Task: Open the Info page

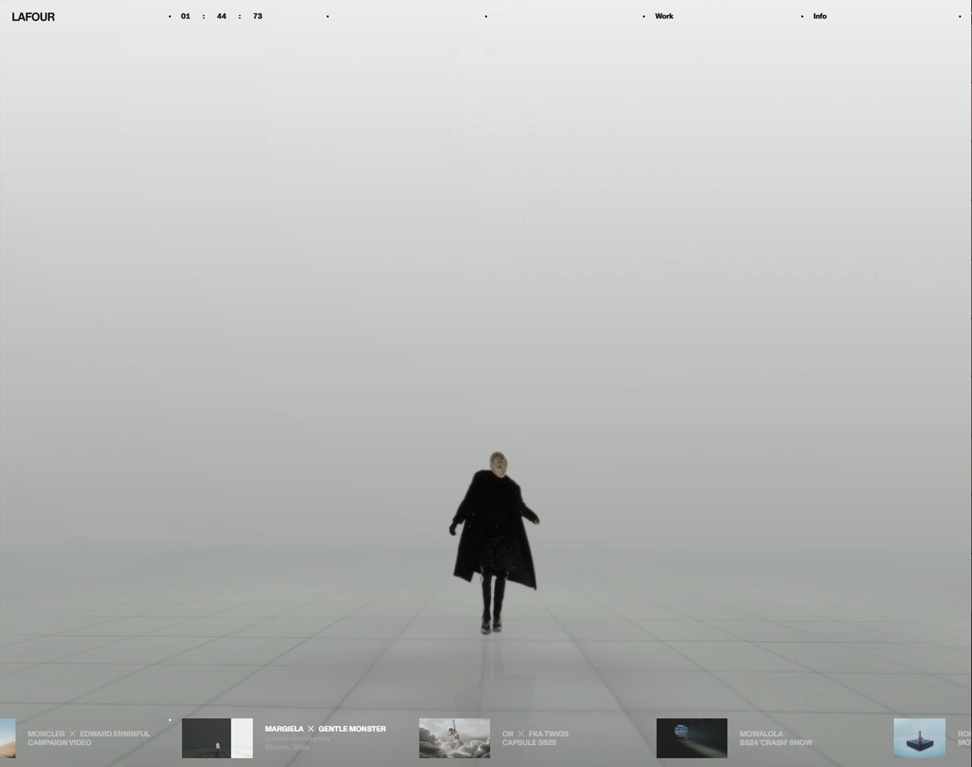Action: click(819, 16)
